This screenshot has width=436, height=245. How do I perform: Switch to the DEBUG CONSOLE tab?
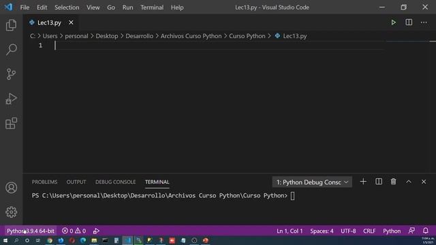click(x=115, y=182)
